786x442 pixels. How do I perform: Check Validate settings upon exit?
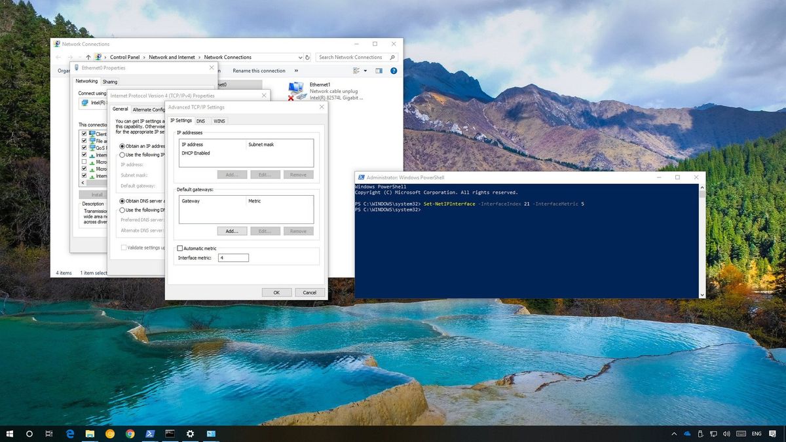point(124,247)
